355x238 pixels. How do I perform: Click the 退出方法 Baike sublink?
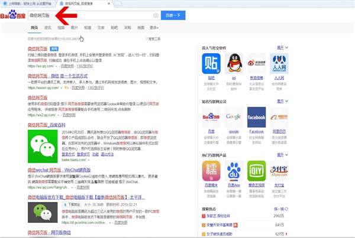coord(107,154)
